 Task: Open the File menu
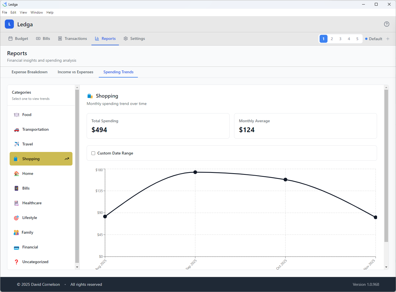(5, 12)
